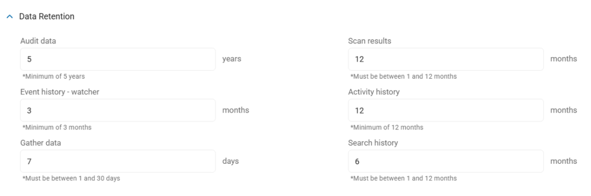Select the Gather data days field
591x196 pixels.
coord(118,162)
